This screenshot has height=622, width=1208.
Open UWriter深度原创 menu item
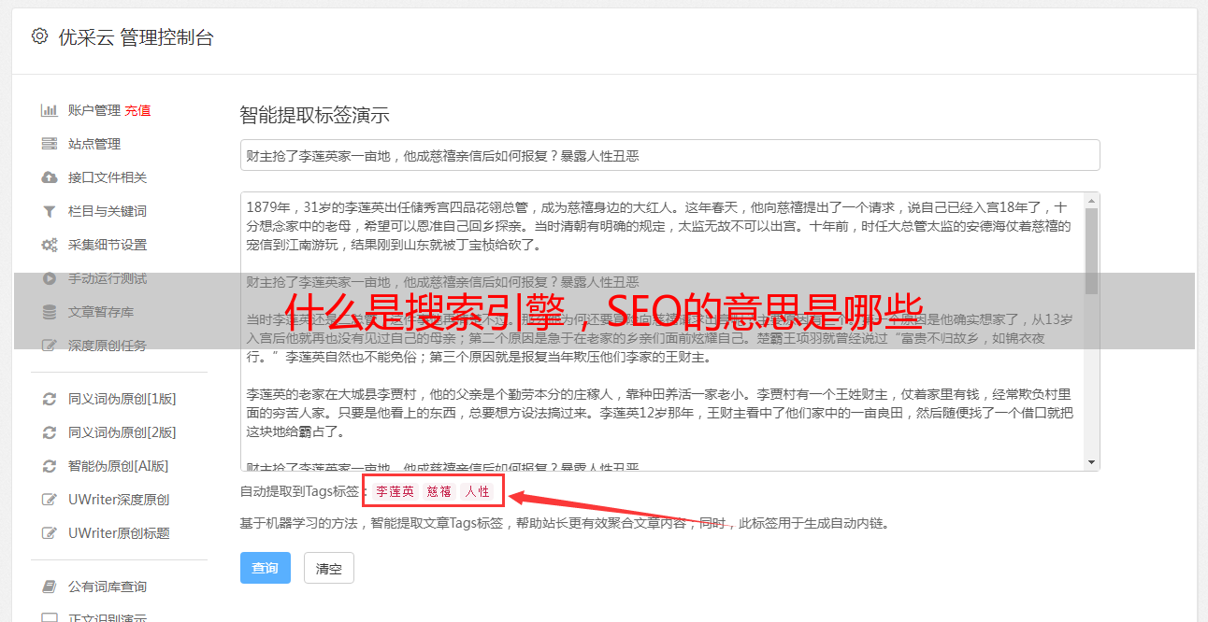point(119,500)
